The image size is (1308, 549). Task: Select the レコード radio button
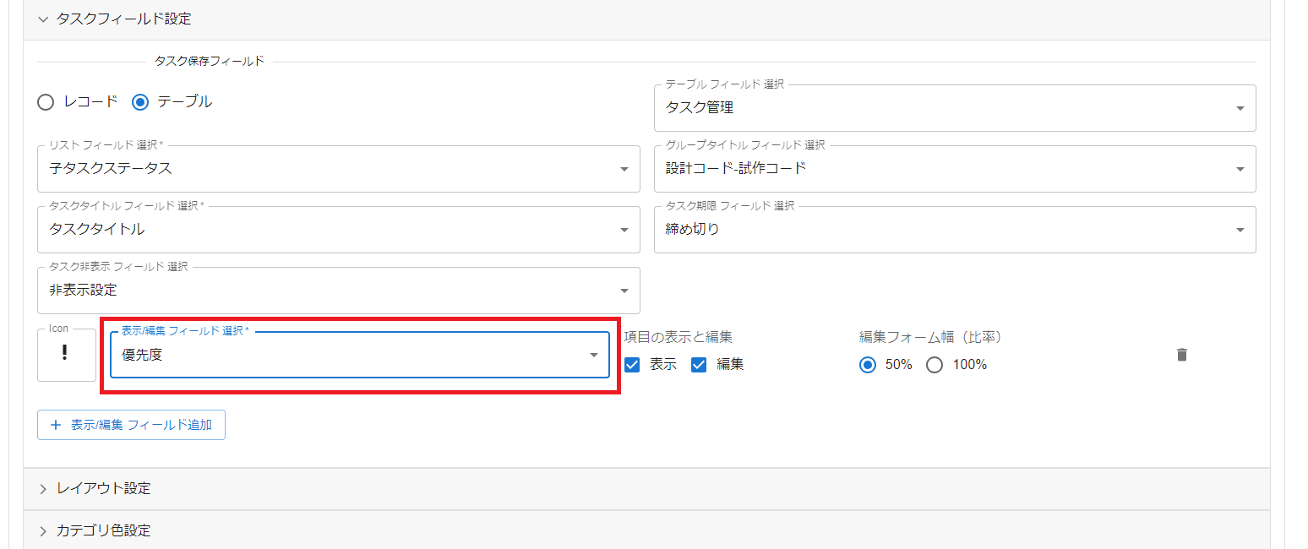pyautogui.click(x=46, y=101)
